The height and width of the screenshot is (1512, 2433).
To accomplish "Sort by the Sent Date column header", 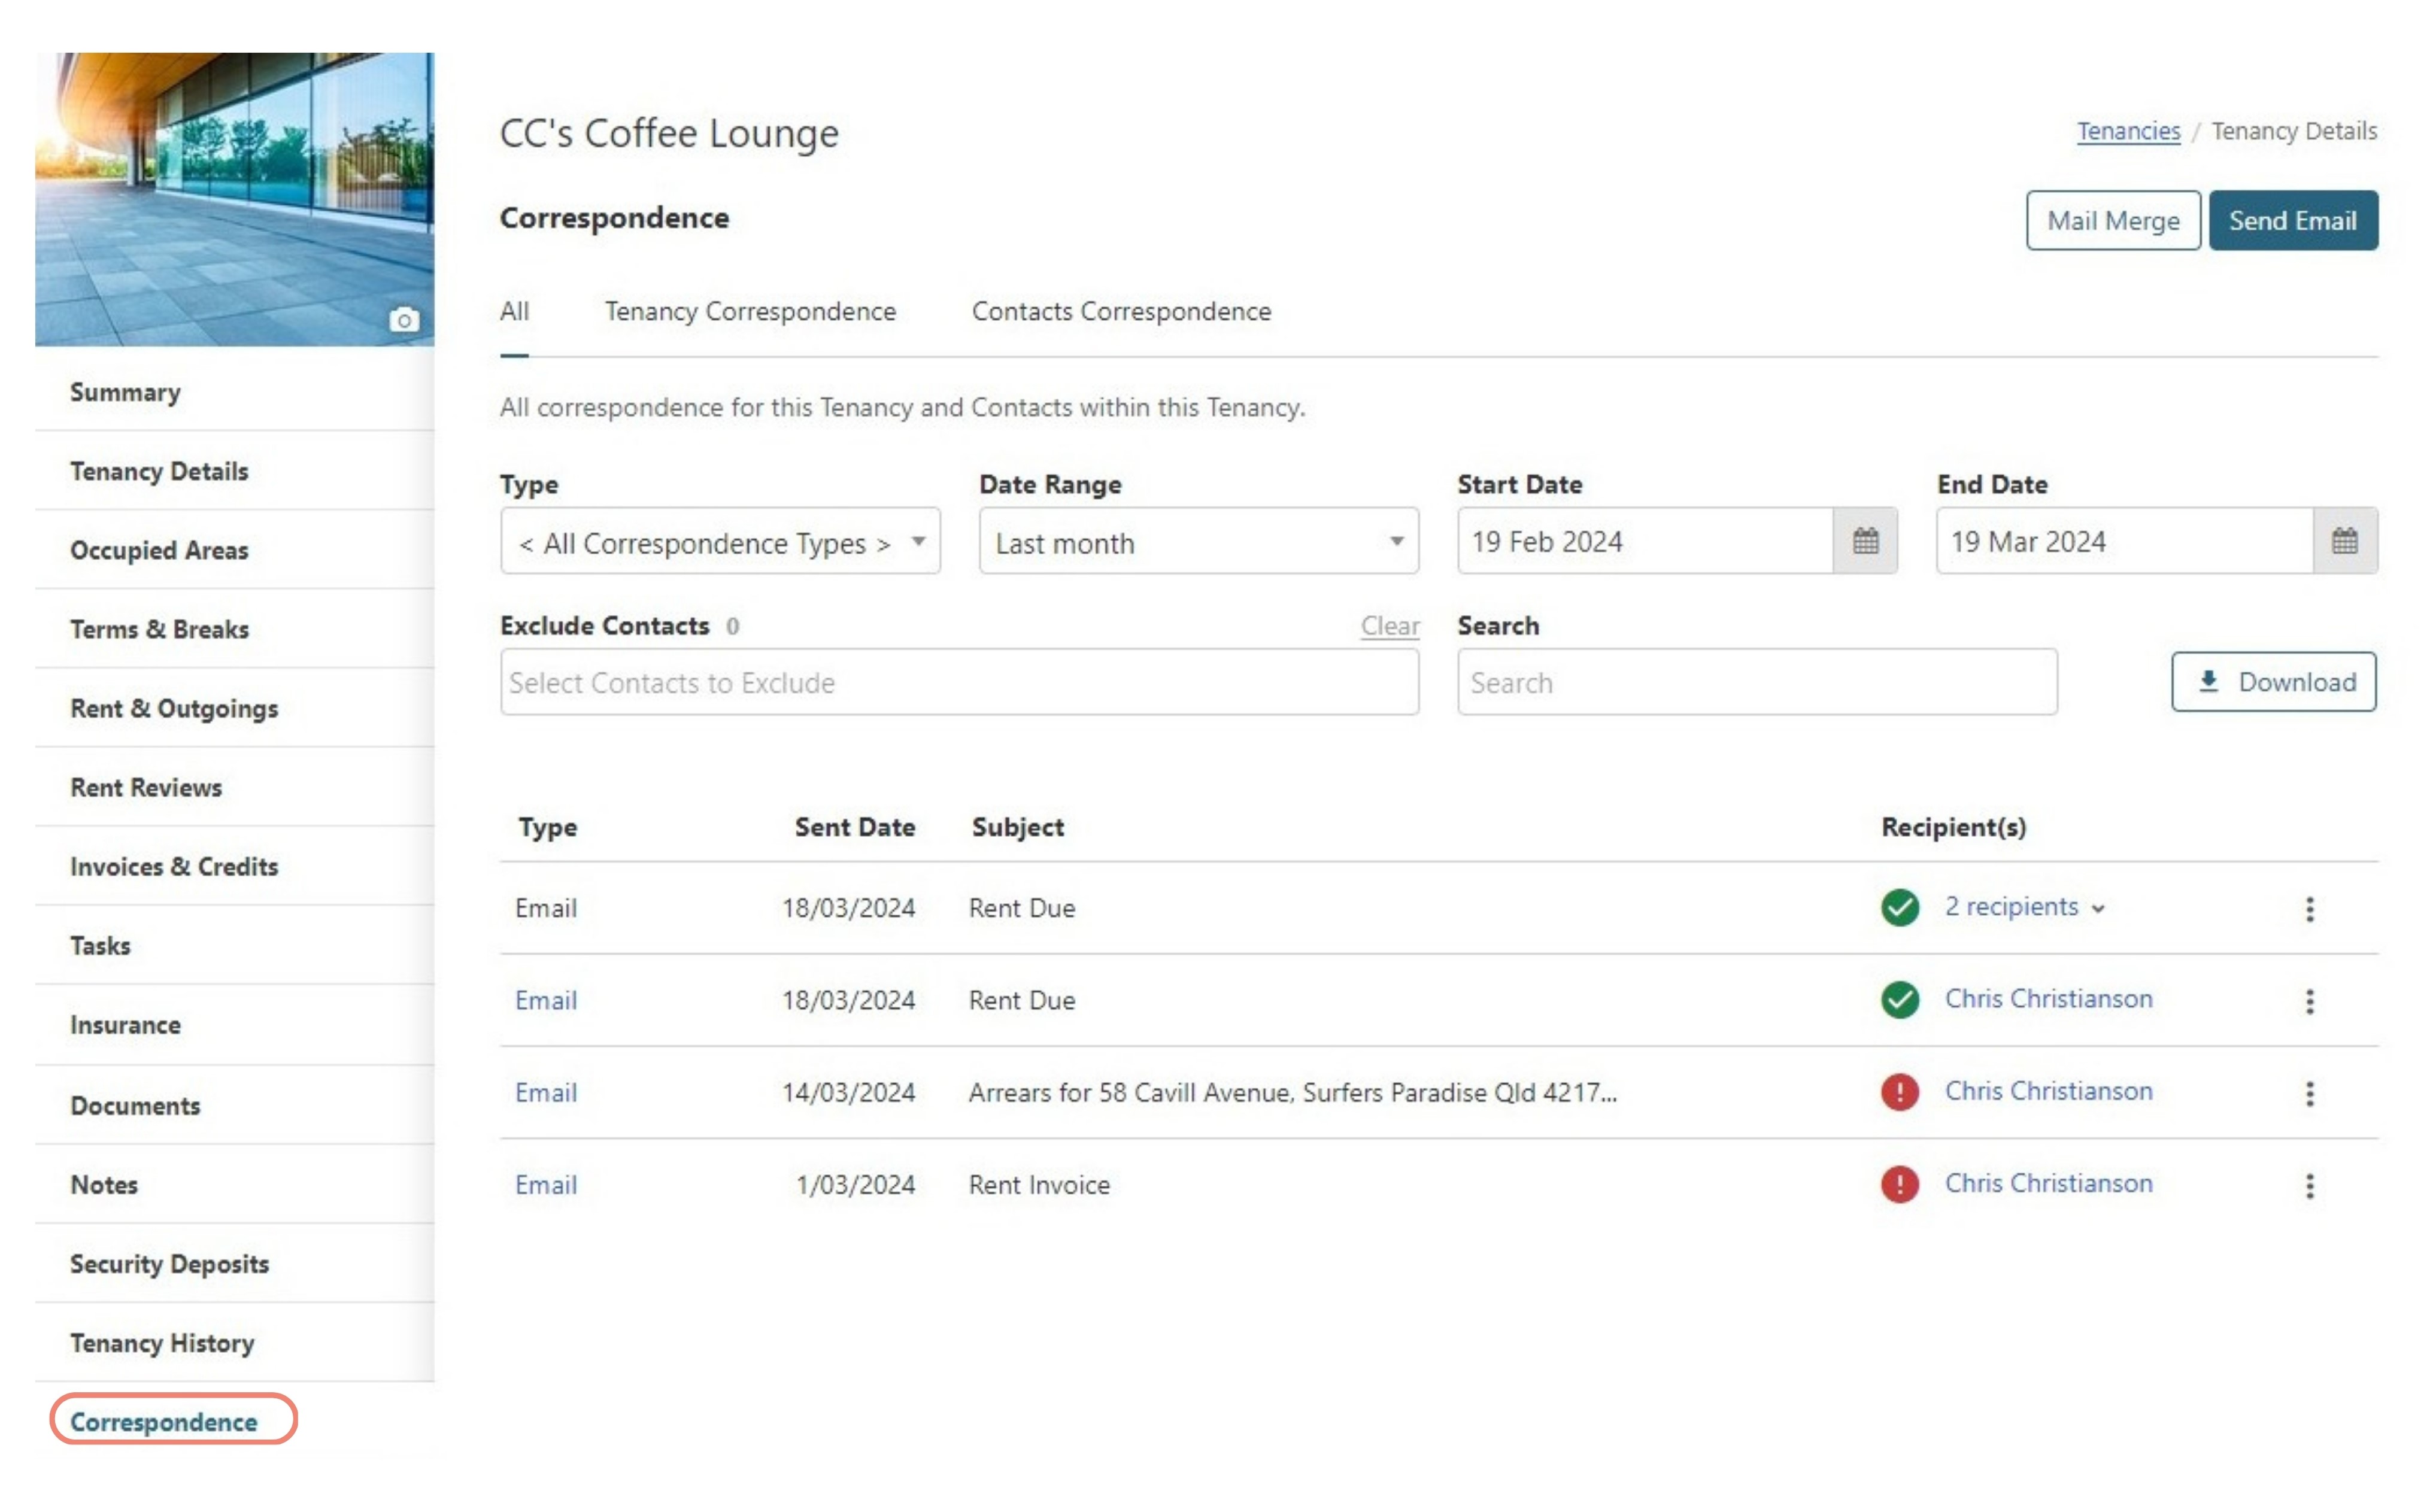I will tap(855, 828).
